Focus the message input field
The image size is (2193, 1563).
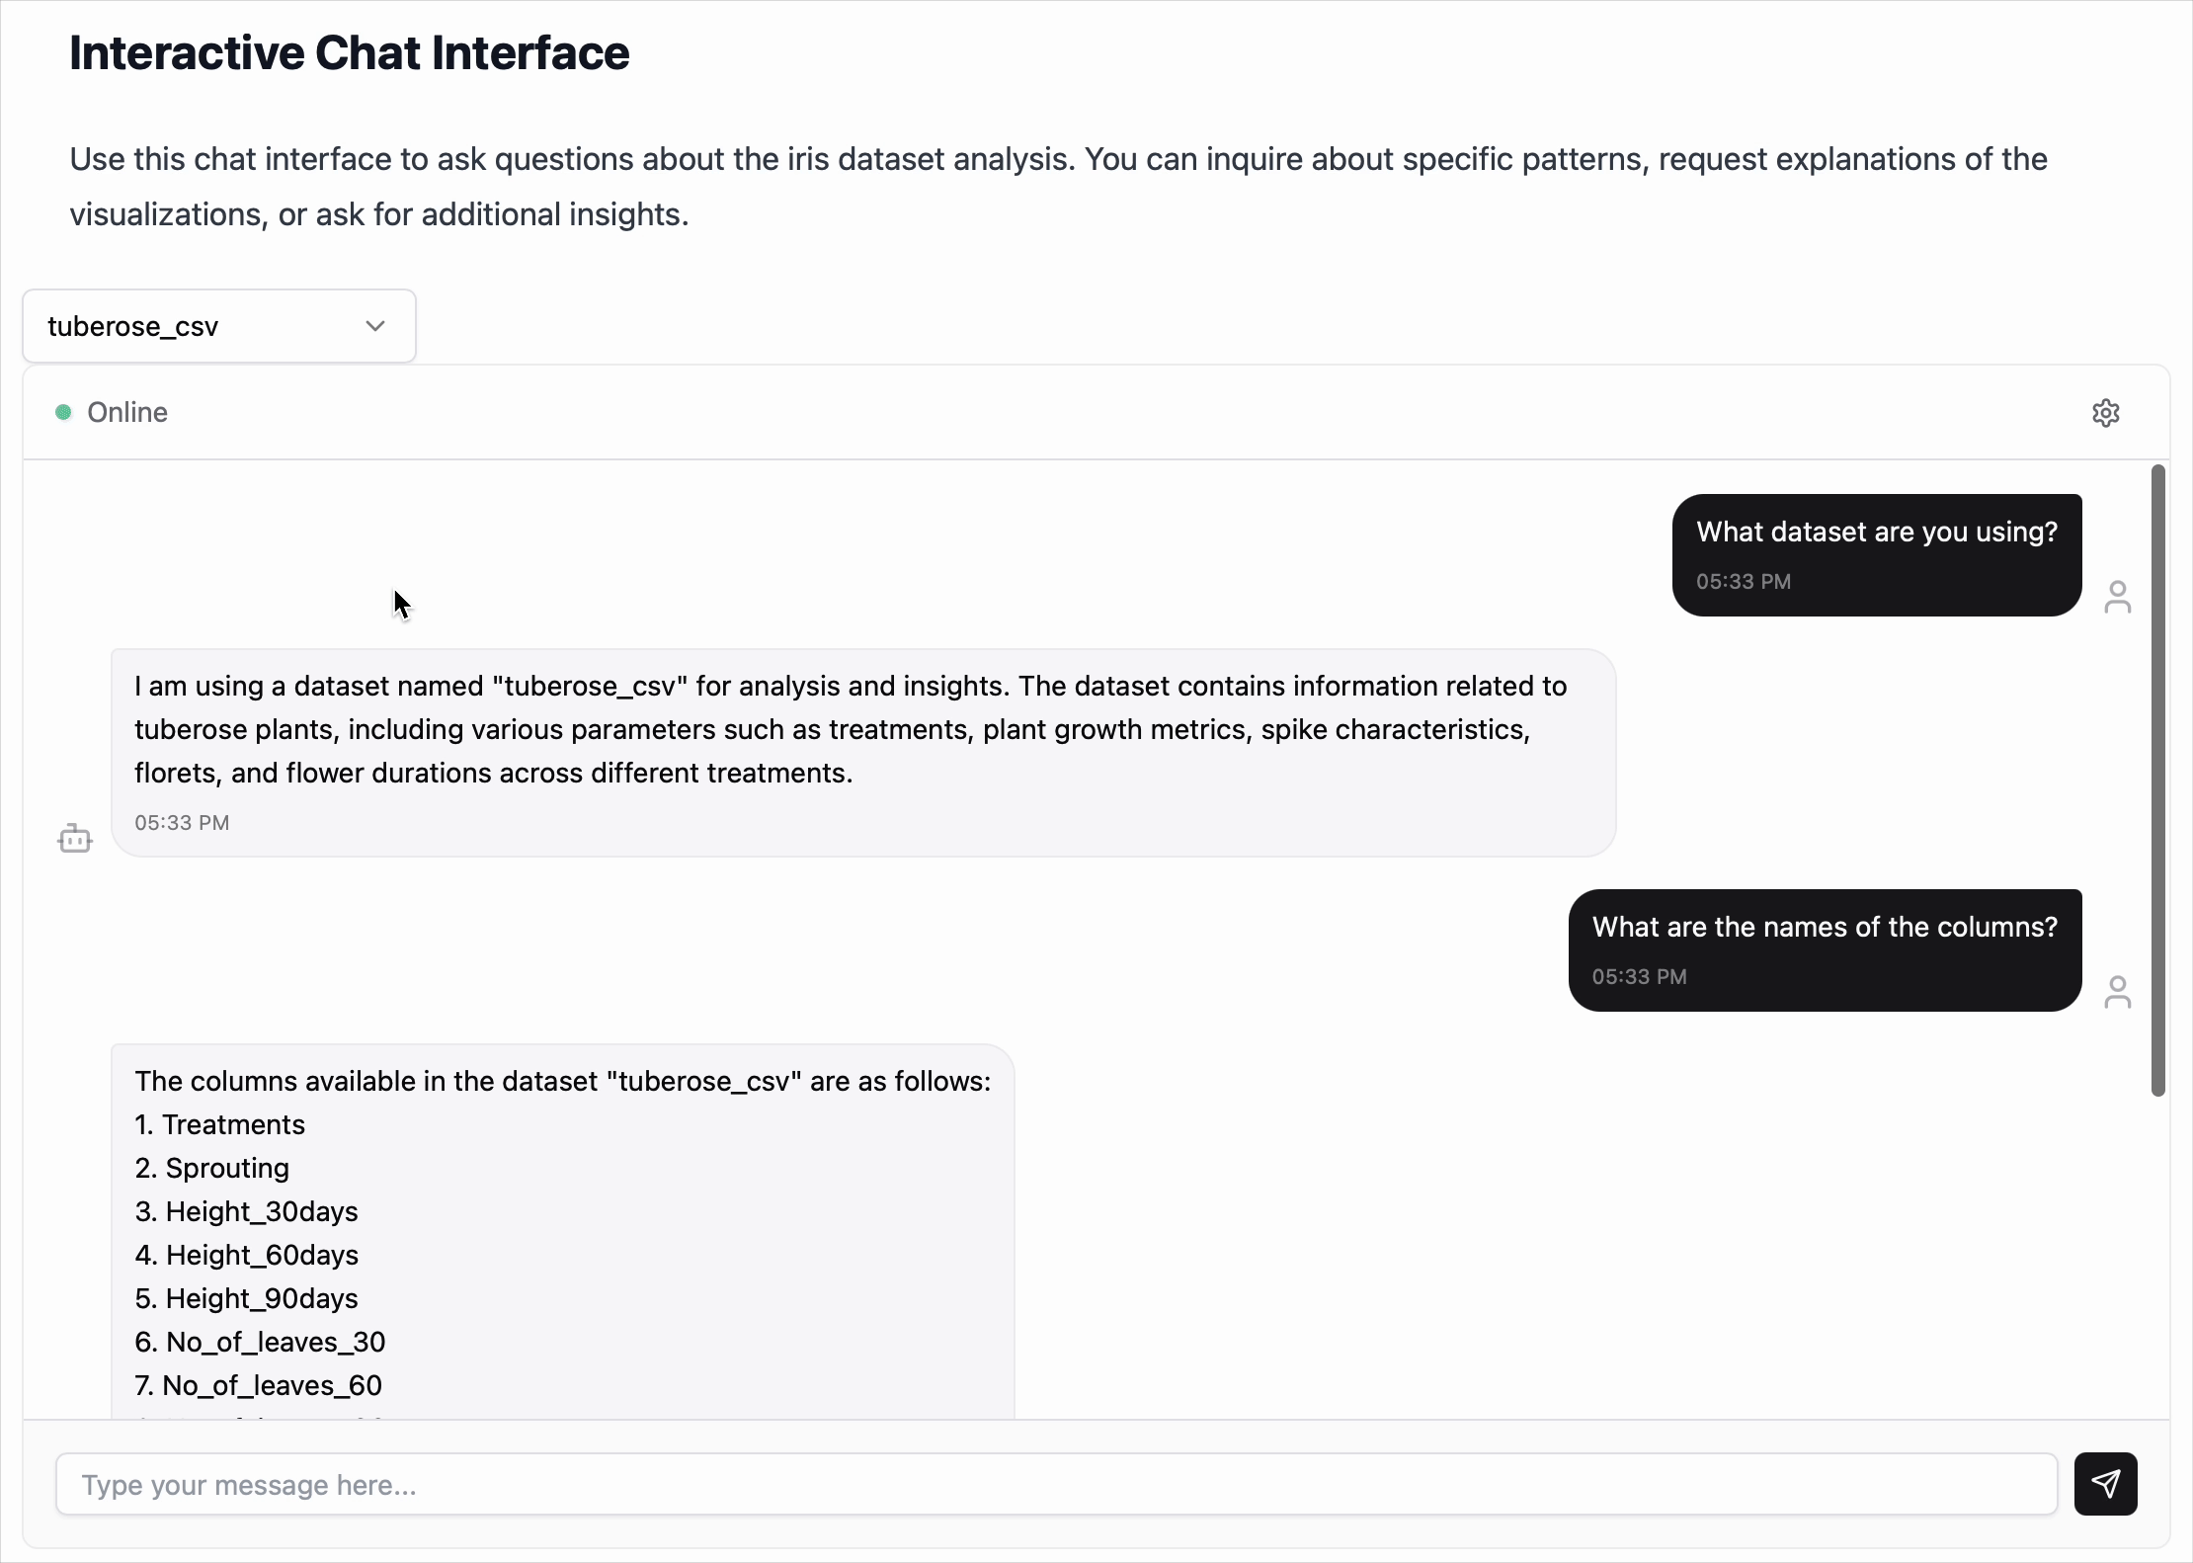point(1055,1484)
